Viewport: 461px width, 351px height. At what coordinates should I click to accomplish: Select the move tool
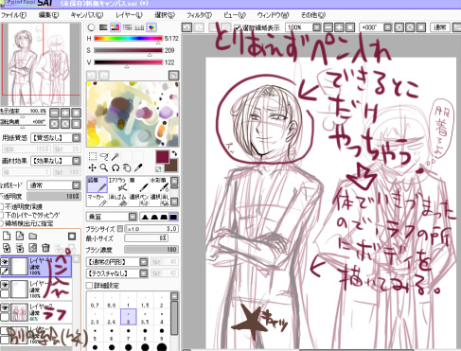tap(93, 167)
